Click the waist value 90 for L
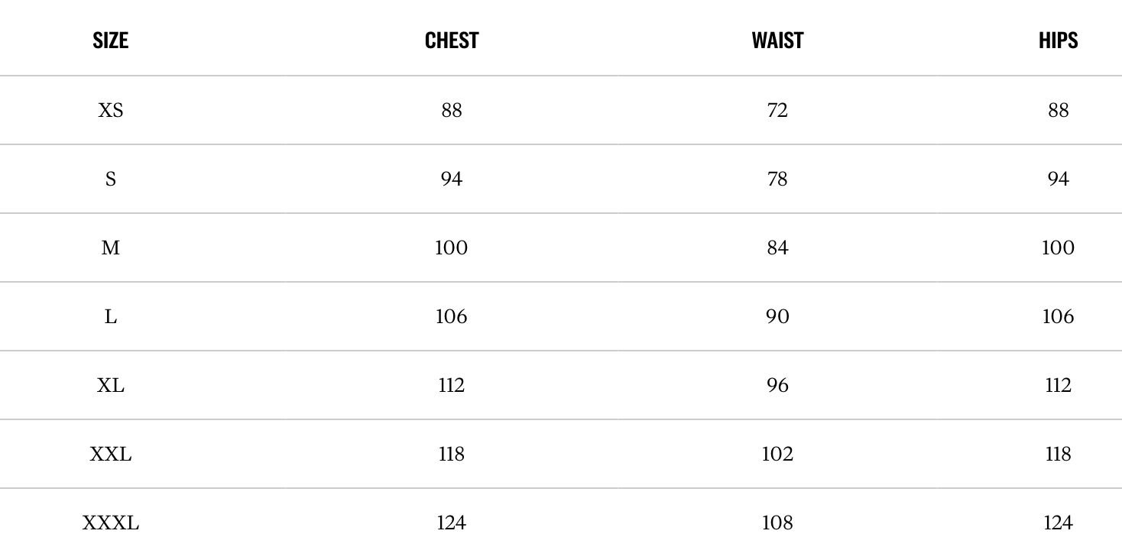The height and width of the screenshot is (550, 1122). click(x=777, y=317)
